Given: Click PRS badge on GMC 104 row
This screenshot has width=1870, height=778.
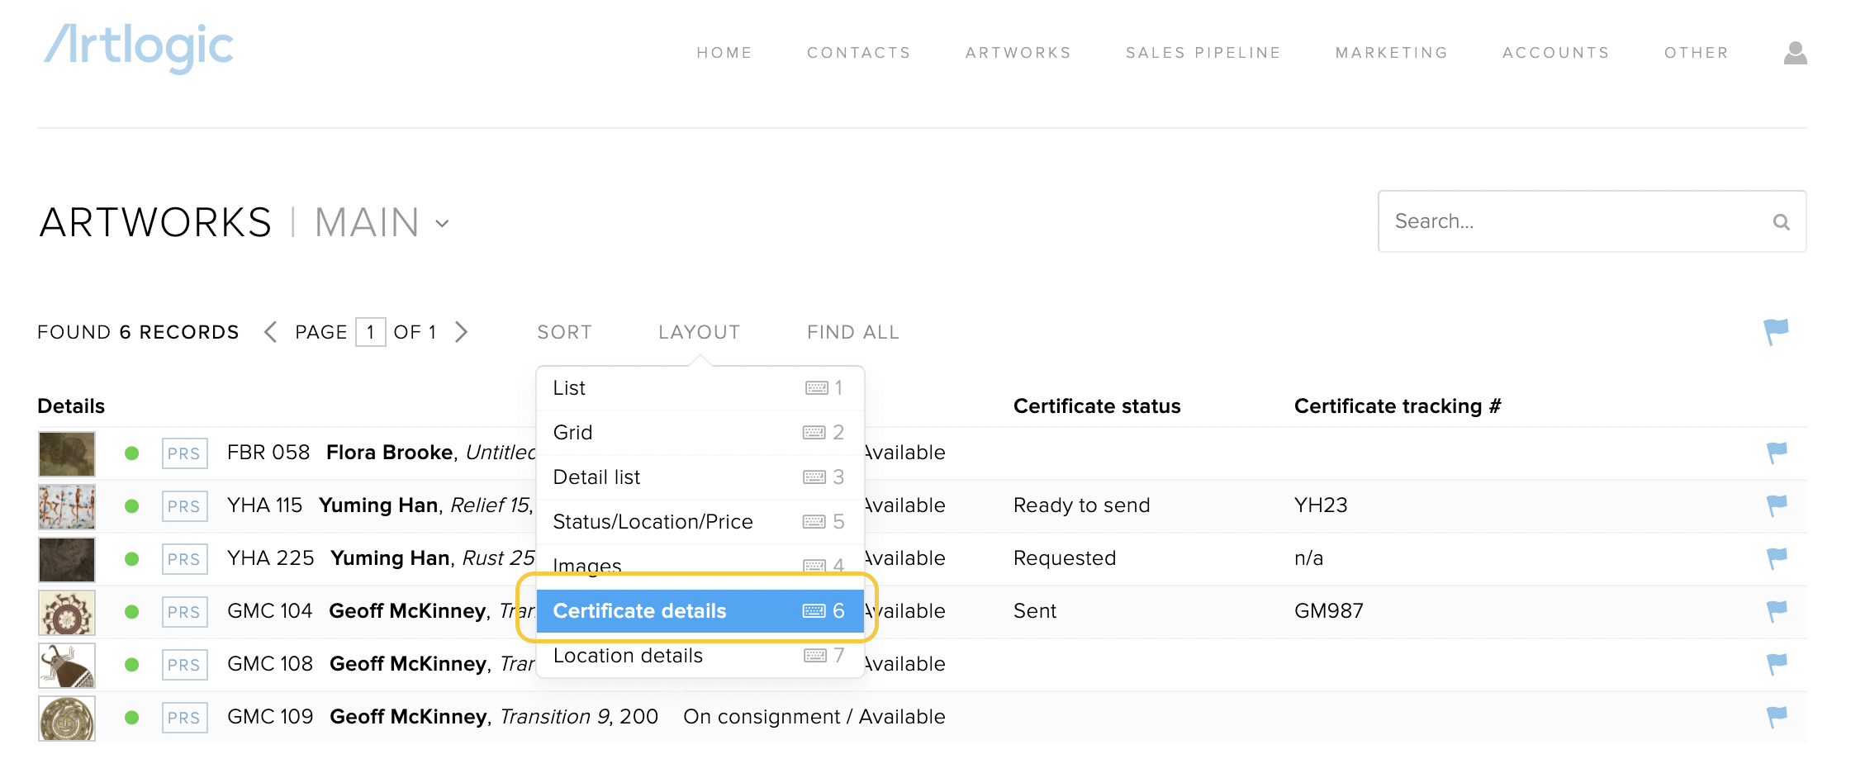Looking at the screenshot, I should 184,612.
